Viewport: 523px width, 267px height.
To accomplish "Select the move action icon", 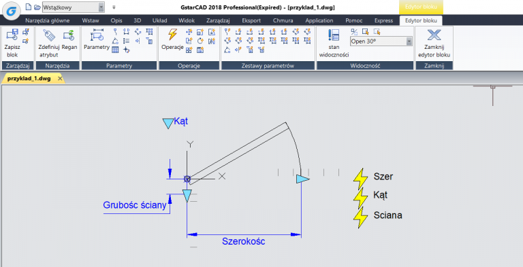I will [x=189, y=32].
